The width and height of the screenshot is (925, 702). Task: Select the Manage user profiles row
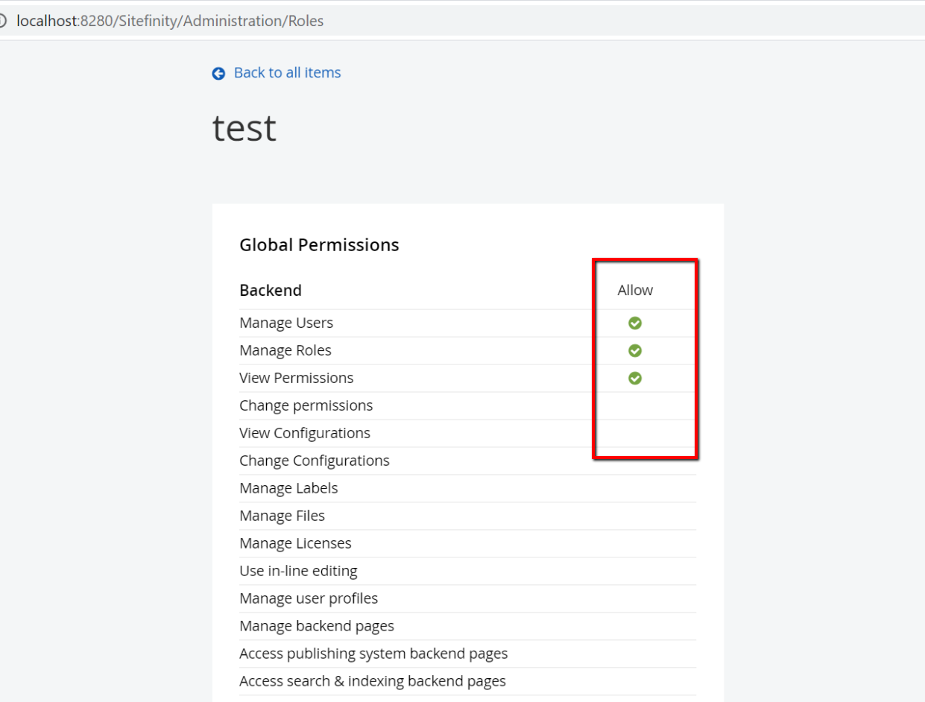pyautogui.click(x=467, y=598)
